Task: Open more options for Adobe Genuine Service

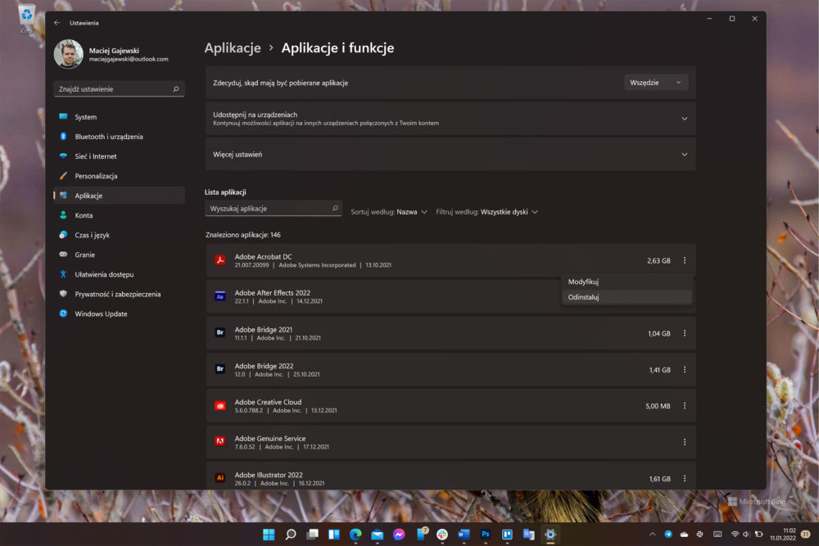Action: click(684, 442)
